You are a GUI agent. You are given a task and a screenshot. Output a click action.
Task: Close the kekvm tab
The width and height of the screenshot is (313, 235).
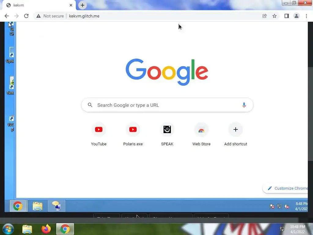[71, 5]
